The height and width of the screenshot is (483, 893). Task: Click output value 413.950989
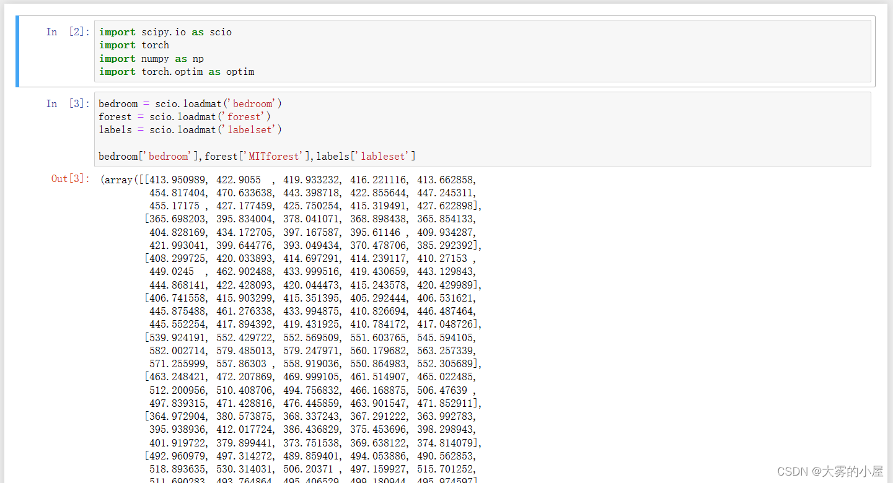click(x=177, y=180)
